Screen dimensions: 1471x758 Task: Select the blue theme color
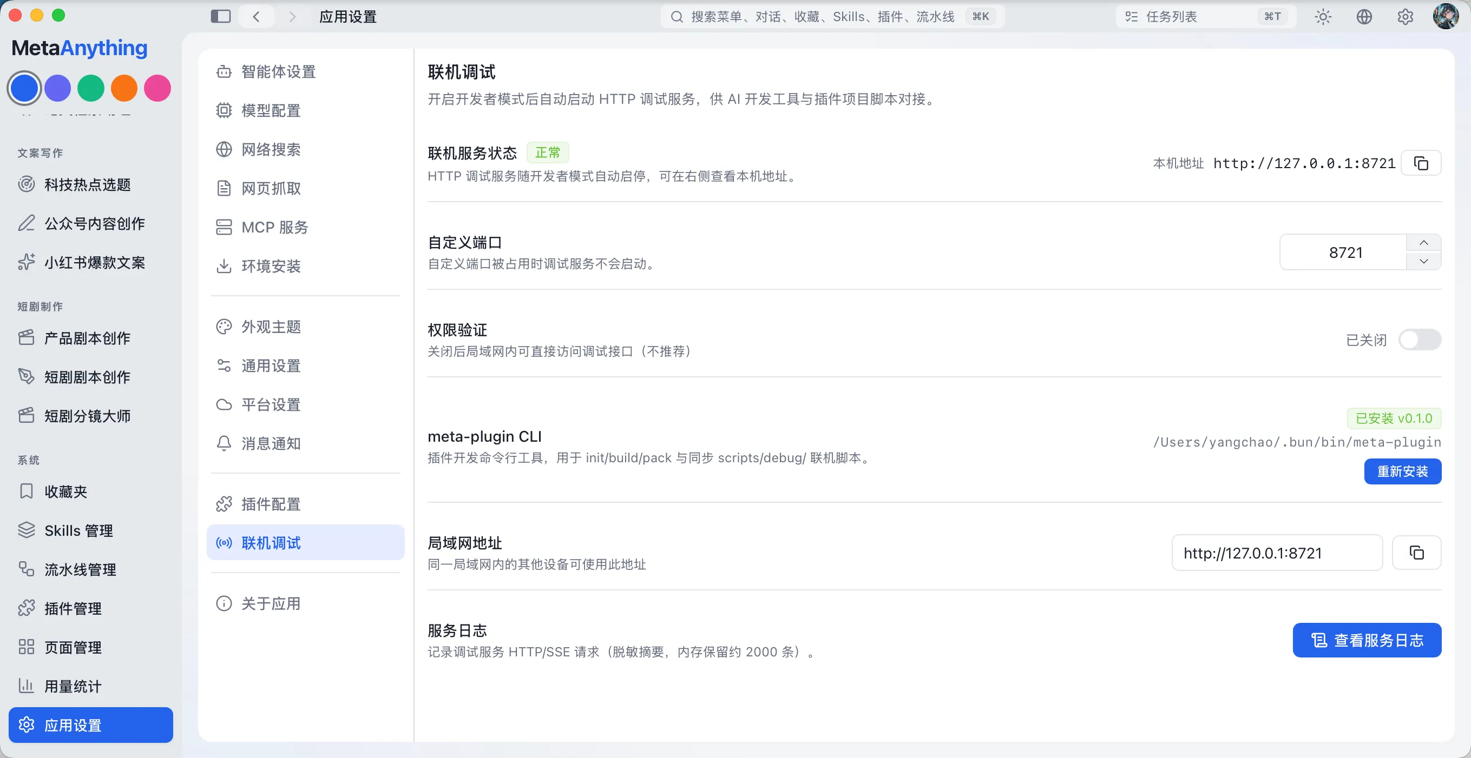[24, 88]
